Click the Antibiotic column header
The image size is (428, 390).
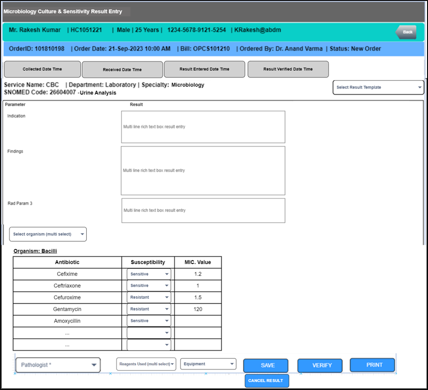67,262
